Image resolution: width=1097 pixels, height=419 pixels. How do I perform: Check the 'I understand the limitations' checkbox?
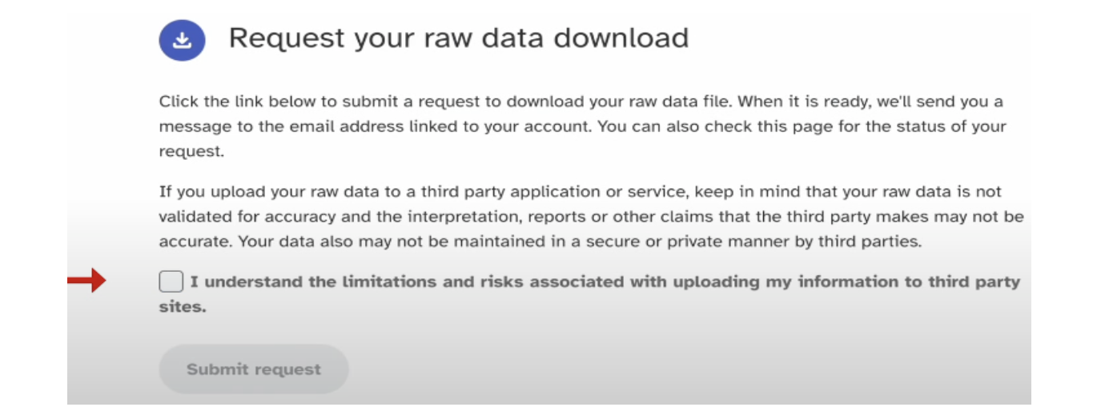click(x=171, y=281)
